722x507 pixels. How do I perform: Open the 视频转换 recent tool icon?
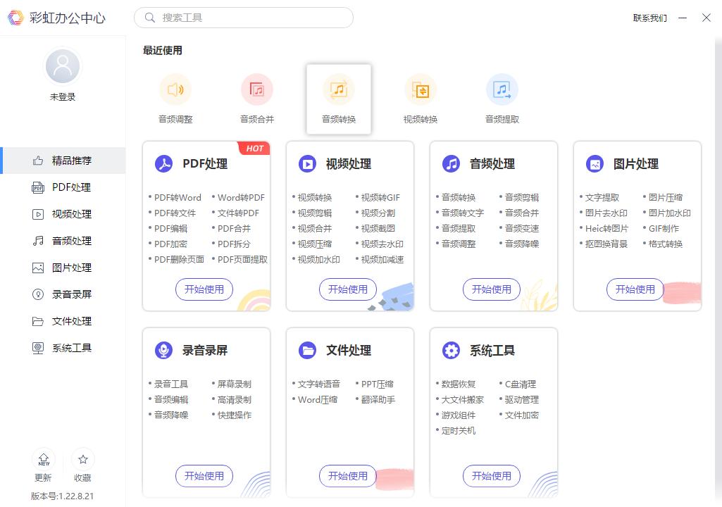coord(421,89)
